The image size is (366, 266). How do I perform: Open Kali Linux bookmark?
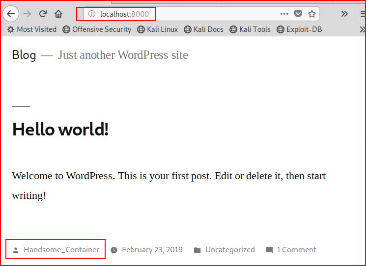[158, 29]
